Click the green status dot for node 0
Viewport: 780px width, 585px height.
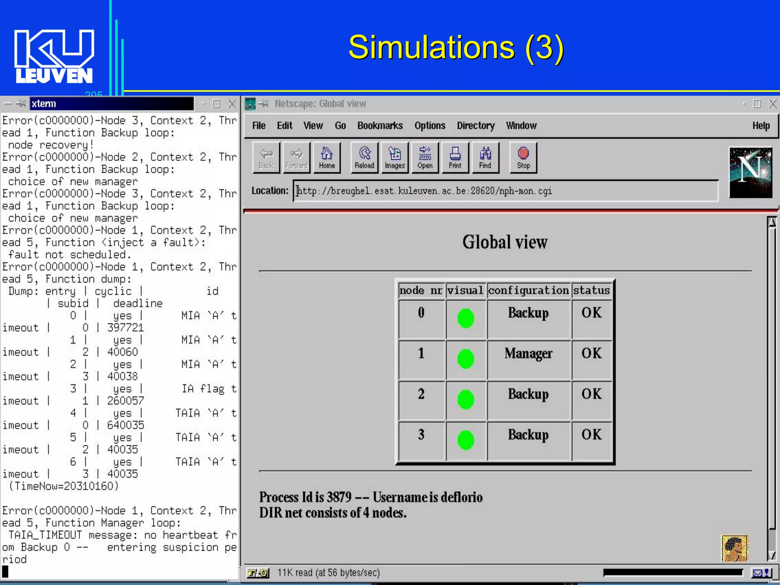point(465,318)
